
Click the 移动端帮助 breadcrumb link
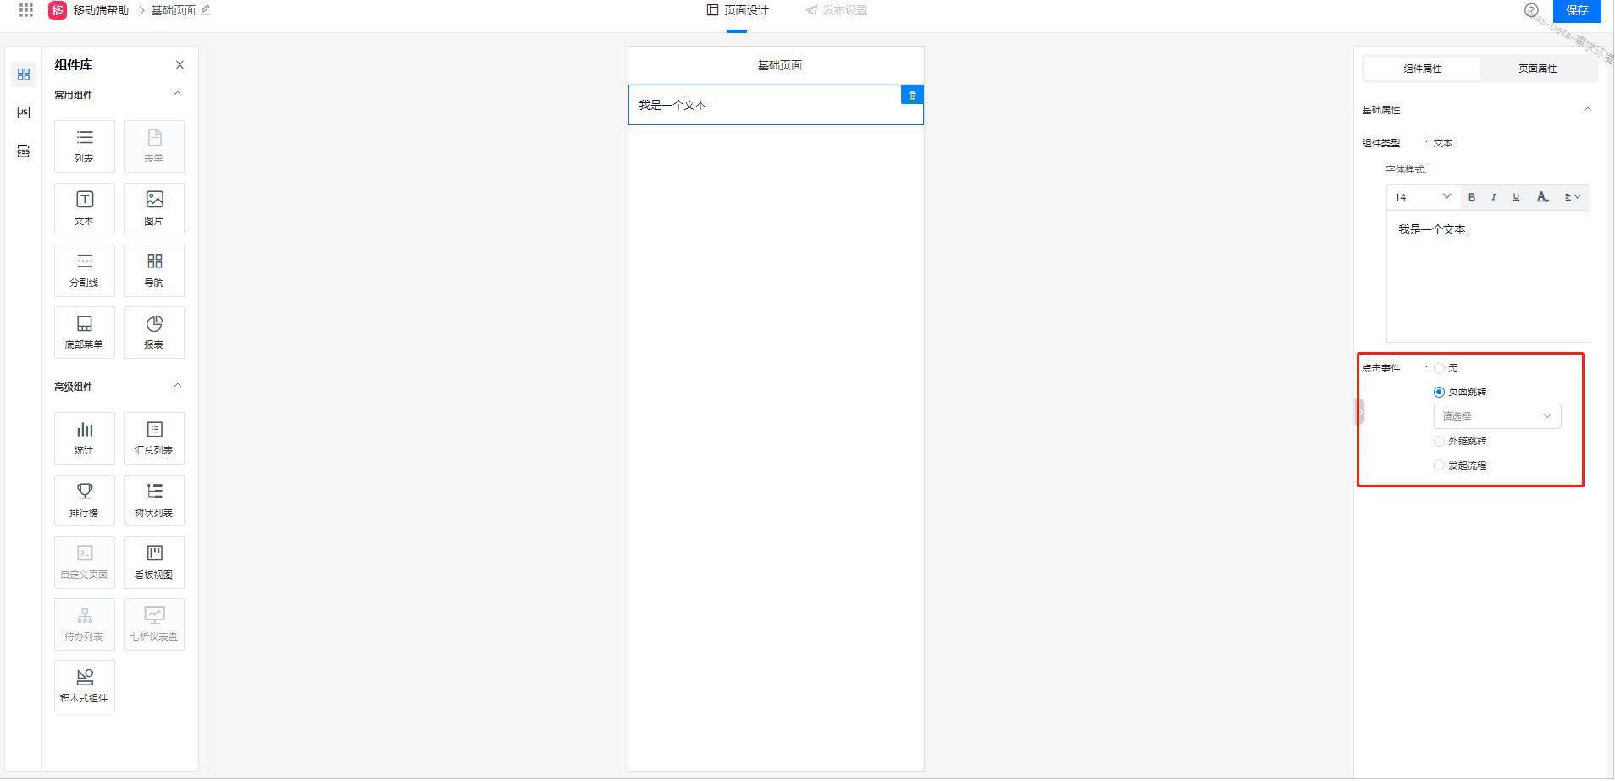click(x=101, y=10)
